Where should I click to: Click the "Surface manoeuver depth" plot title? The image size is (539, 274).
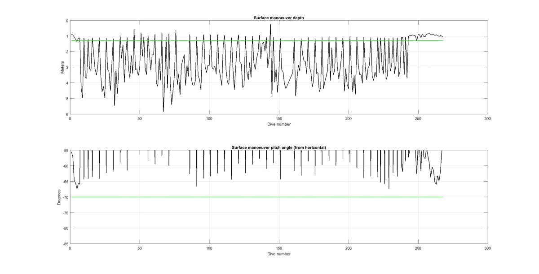(279, 17)
